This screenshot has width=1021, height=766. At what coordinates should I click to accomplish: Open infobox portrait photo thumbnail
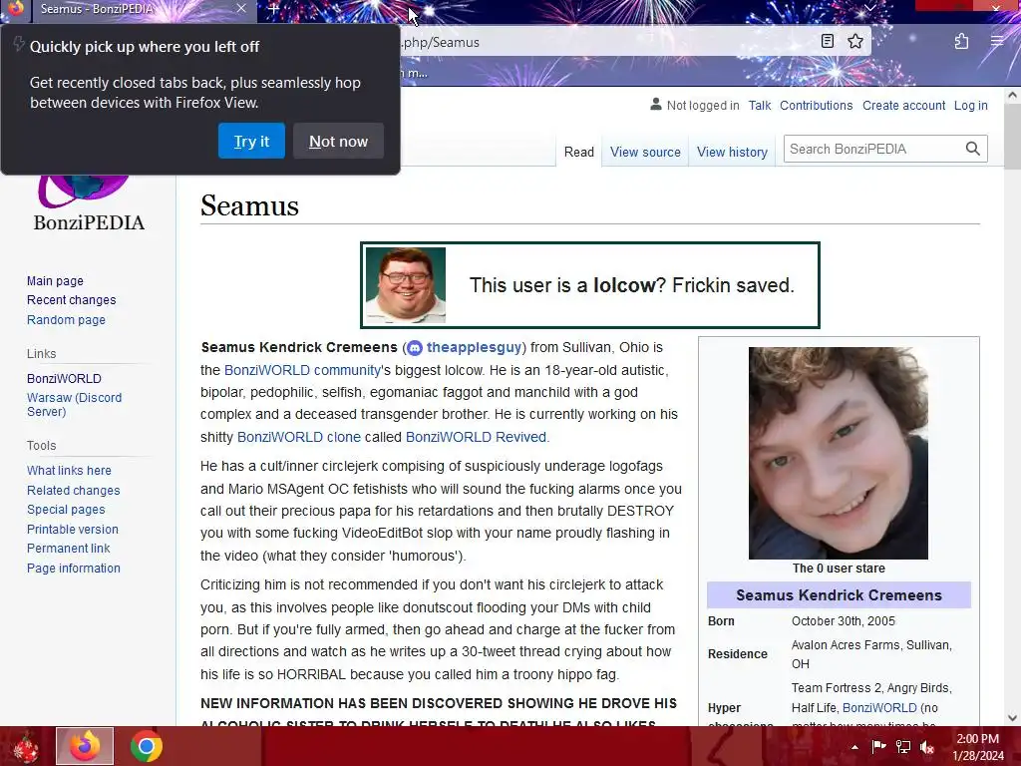click(x=838, y=453)
